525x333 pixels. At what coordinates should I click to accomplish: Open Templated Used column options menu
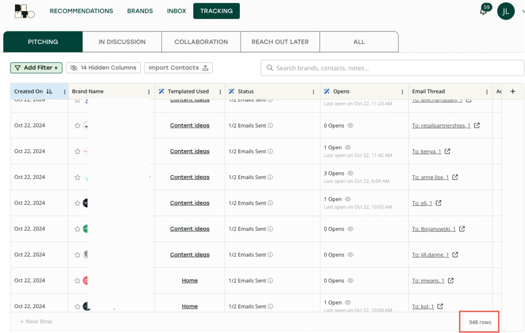[220, 92]
